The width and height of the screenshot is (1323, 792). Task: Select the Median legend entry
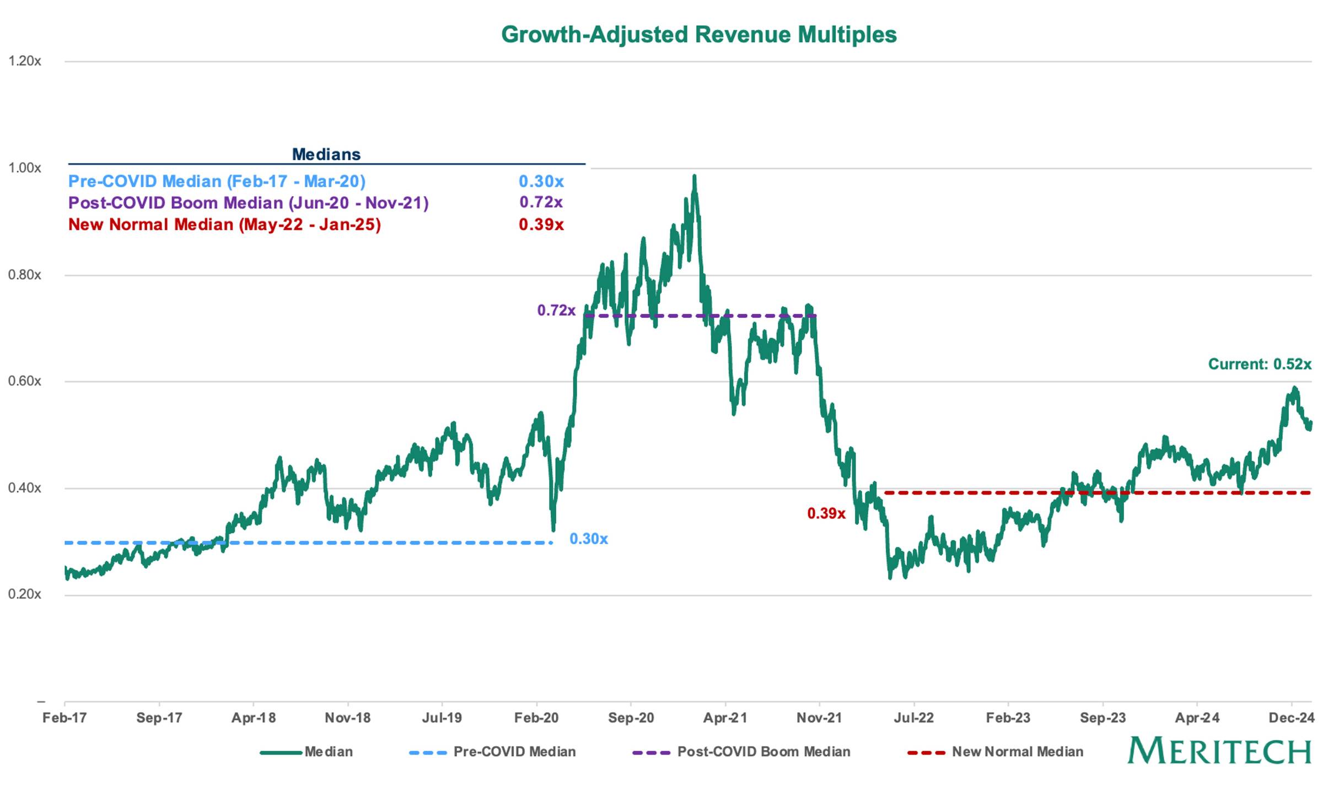click(306, 752)
